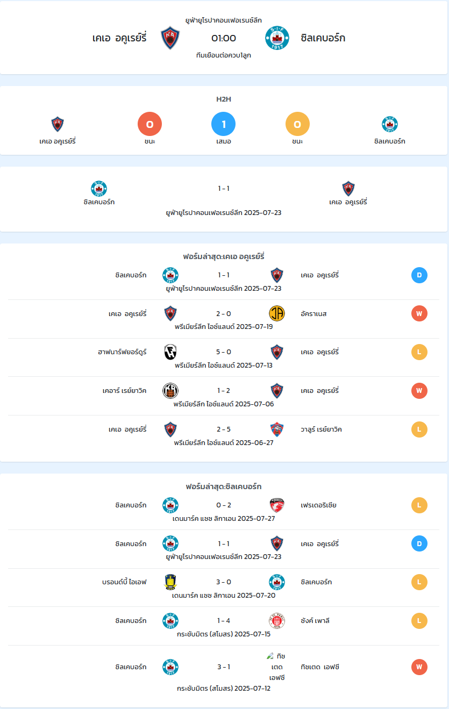Click the Brondby IF yellow crest
The image size is (449, 709).
click(x=170, y=582)
